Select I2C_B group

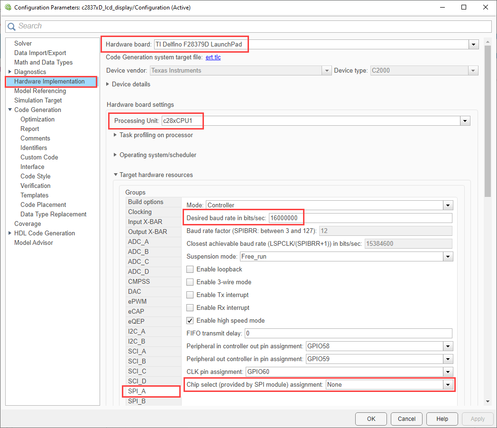coord(153,342)
